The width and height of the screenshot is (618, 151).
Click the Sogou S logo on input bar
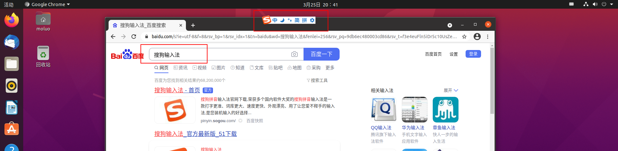pos(266,20)
